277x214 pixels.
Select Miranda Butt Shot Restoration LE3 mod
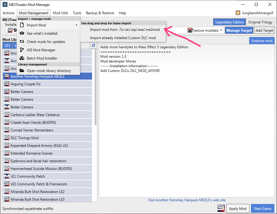[47, 199]
